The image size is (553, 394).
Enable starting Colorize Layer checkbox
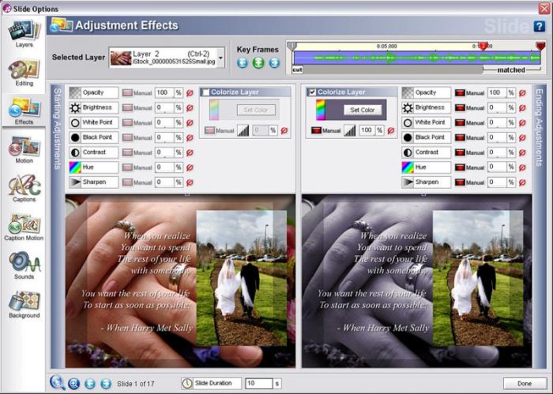206,92
